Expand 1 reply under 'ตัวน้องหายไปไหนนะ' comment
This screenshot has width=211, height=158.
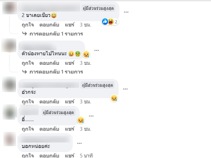[52, 72]
